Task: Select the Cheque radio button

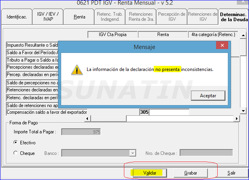Action: 16,153
